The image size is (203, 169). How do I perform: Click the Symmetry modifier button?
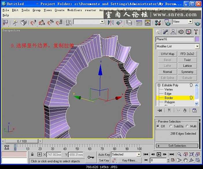click(x=187, y=72)
